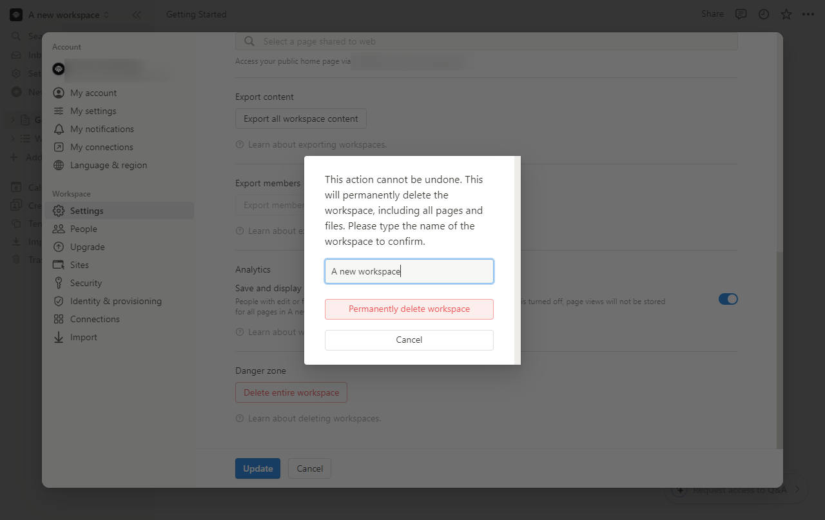This screenshot has height=520, width=825.
Task: Click the blue Update button
Action: tap(258, 468)
